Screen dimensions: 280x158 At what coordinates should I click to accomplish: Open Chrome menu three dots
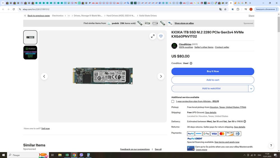(277, 9)
